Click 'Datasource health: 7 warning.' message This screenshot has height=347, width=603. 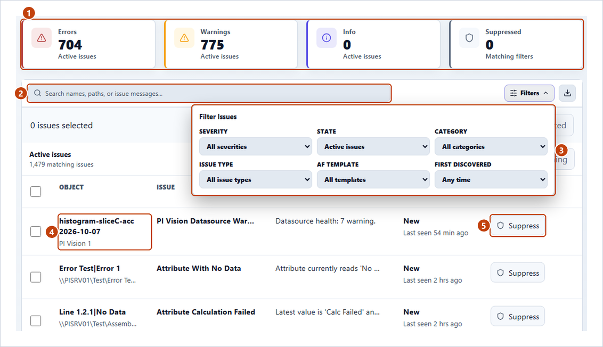[325, 221]
